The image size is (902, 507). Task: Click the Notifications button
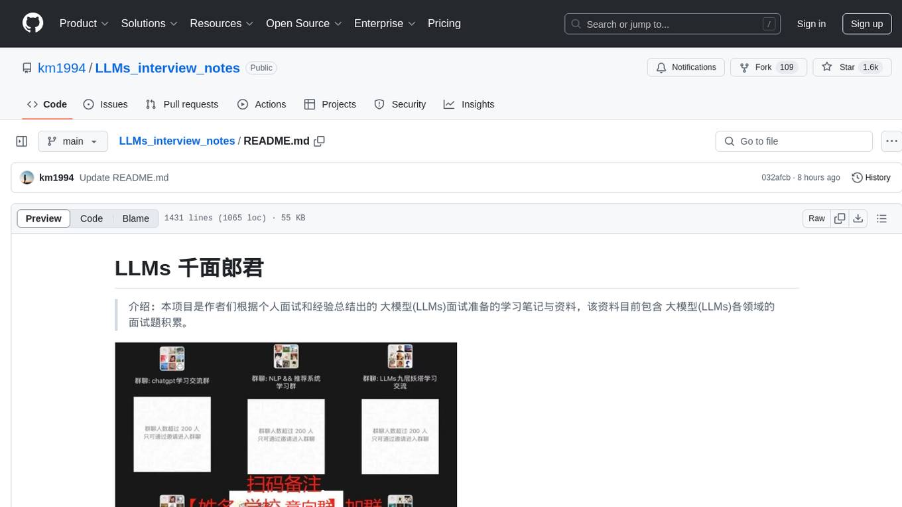pos(686,67)
